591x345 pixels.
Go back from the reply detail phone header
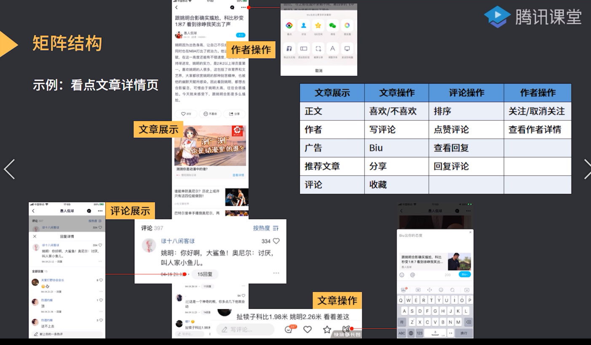click(33, 211)
